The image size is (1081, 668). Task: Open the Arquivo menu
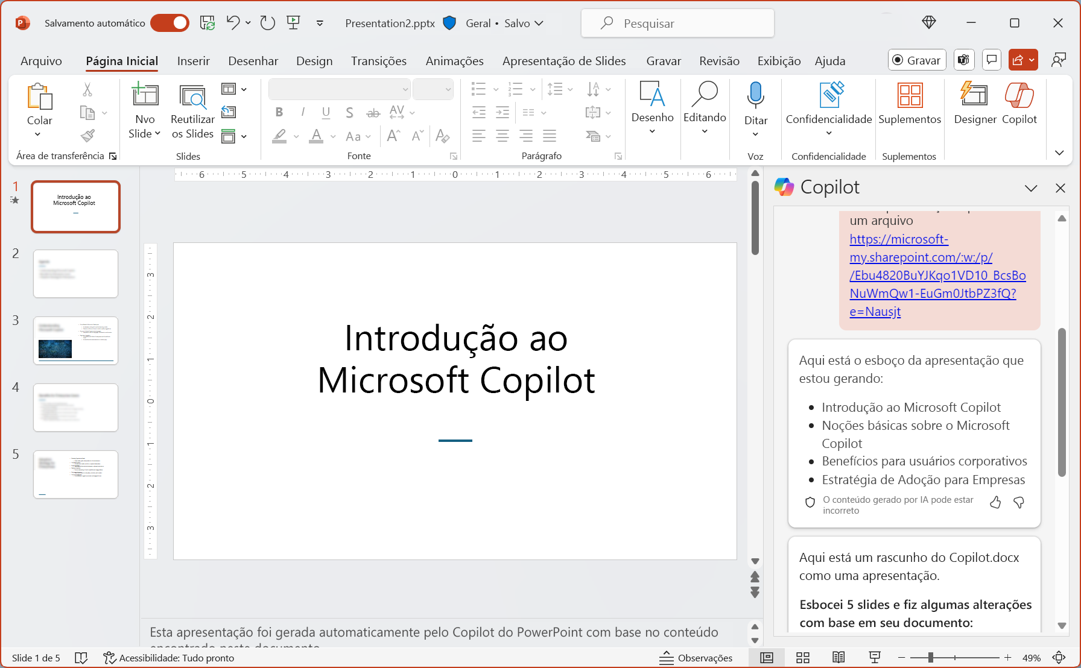coord(41,61)
